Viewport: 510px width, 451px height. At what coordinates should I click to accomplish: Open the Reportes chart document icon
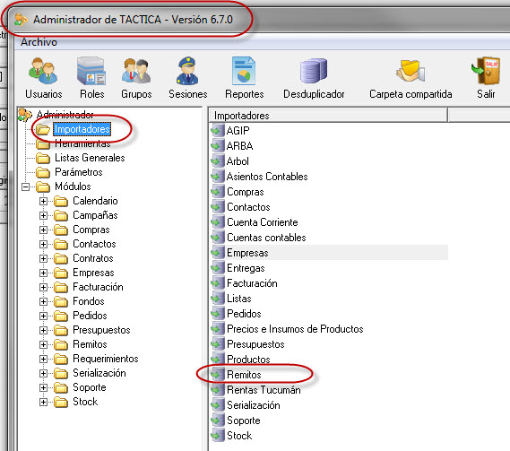(x=244, y=71)
